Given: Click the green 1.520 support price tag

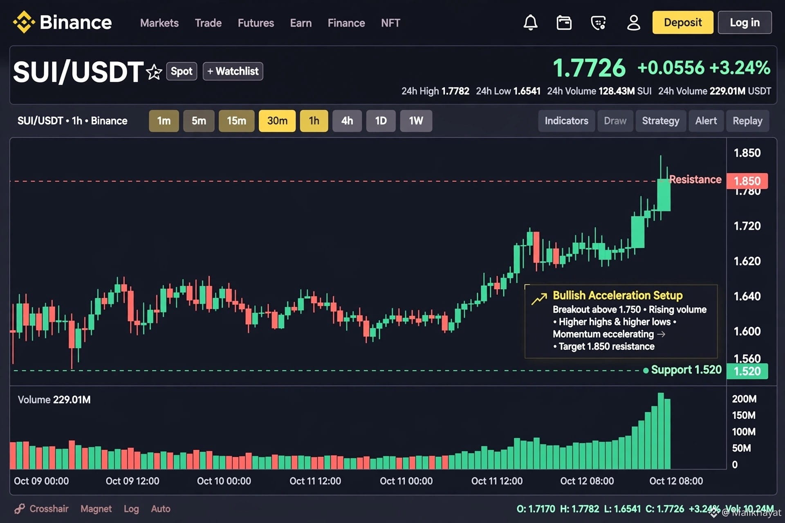Looking at the screenshot, I should coord(747,371).
